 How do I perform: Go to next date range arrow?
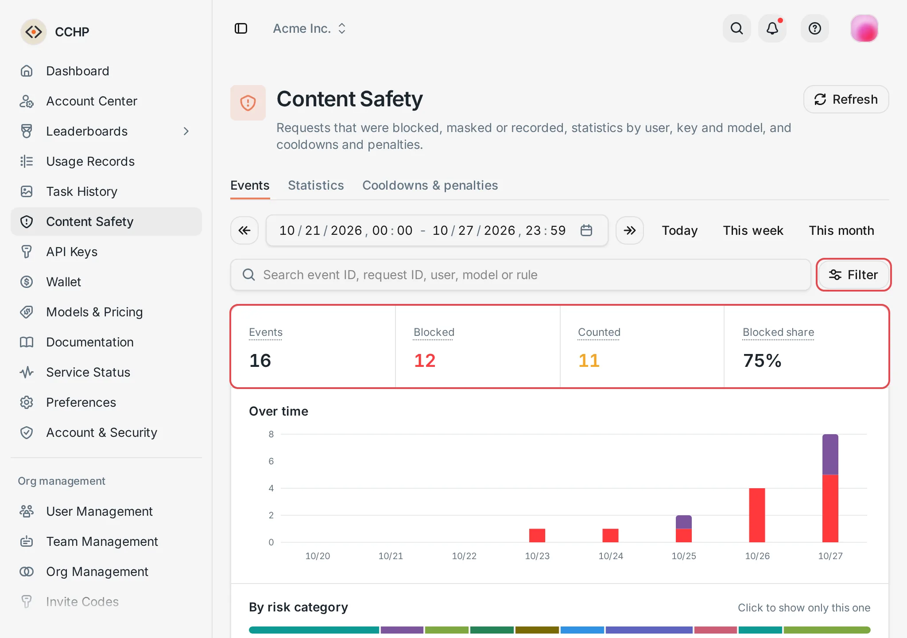point(630,230)
